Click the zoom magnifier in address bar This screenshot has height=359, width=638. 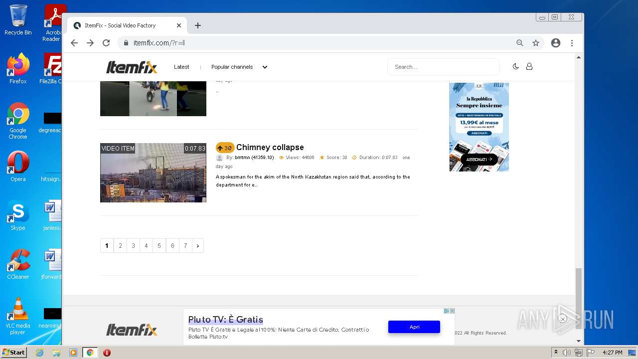point(520,43)
